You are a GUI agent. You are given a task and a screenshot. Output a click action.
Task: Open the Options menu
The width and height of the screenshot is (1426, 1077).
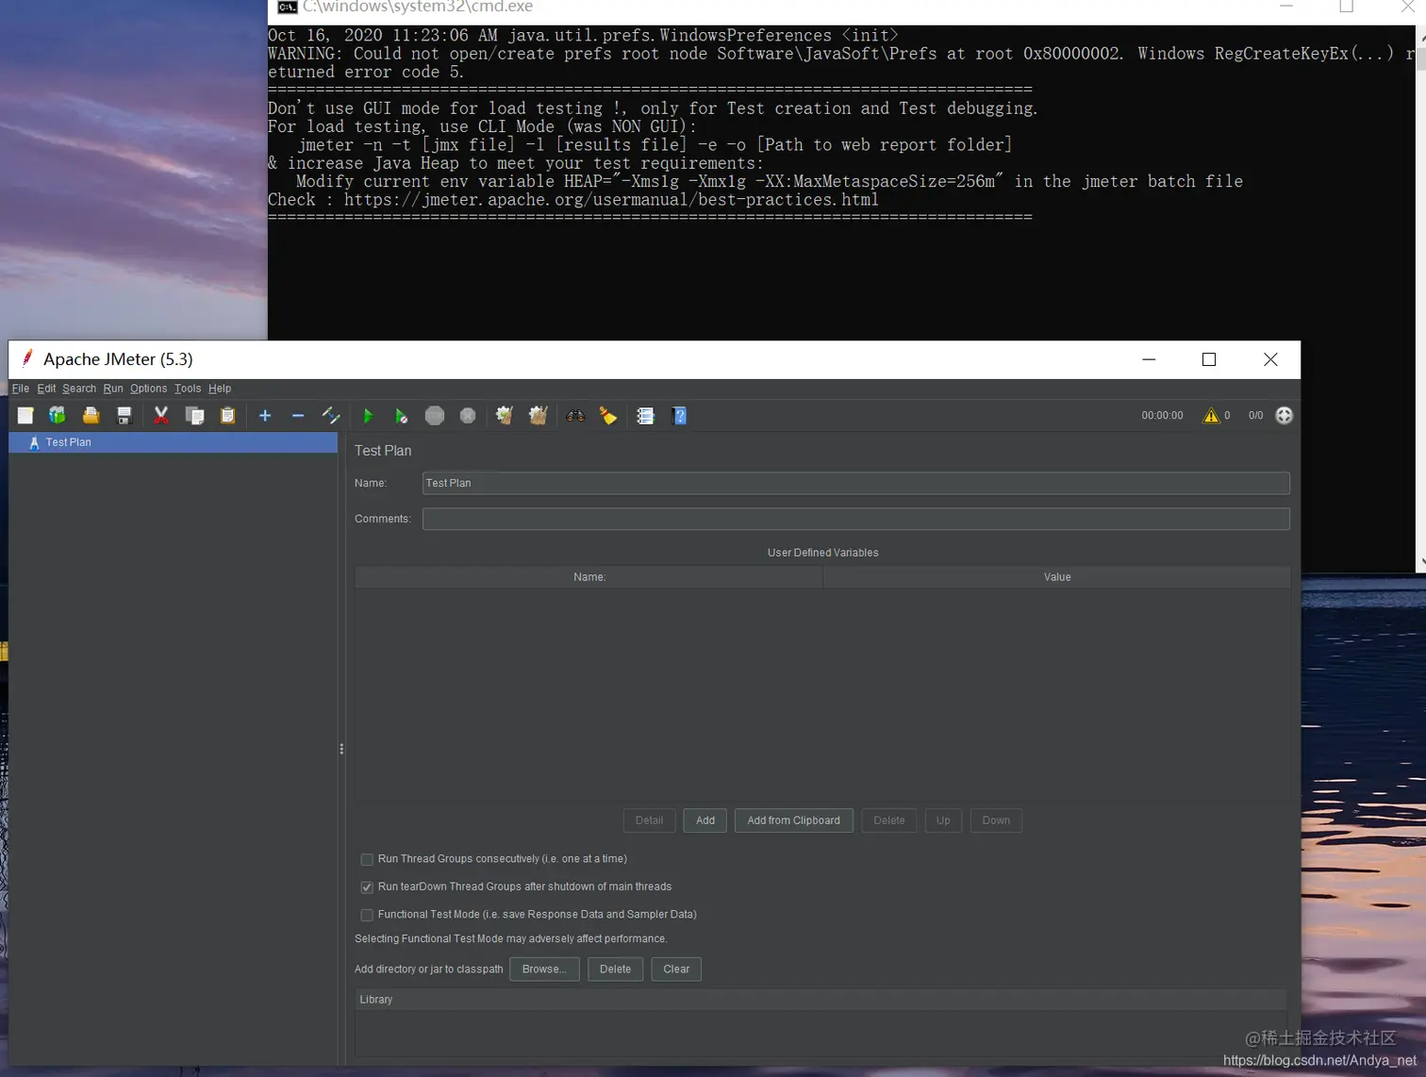148,389
